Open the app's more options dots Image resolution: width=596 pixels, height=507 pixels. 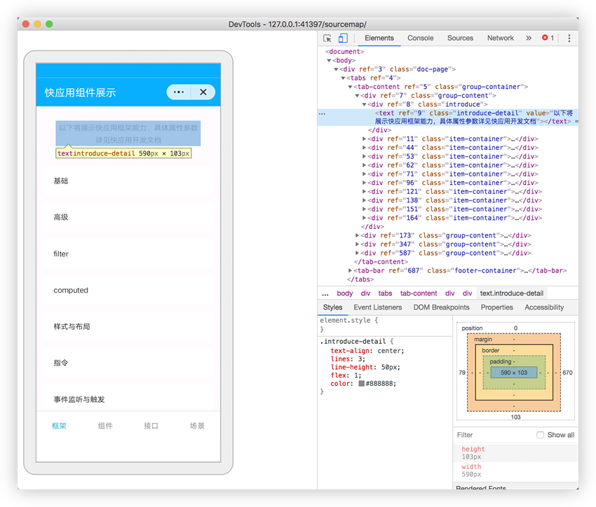pyautogui.click(x=178, y=92)
